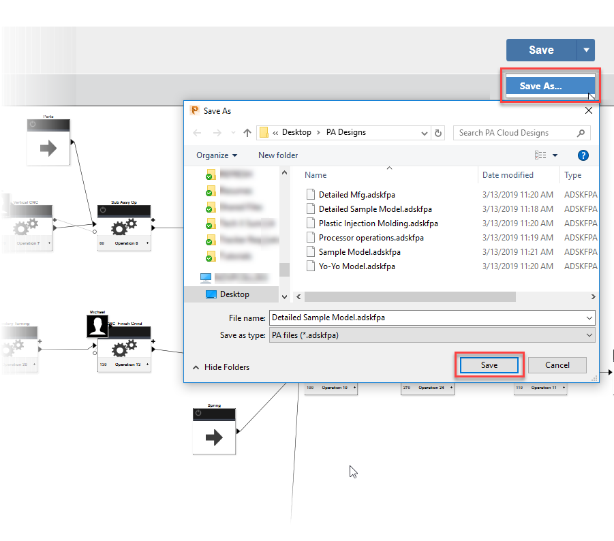The width and height of the screenshot is (614, 541).
Task: Open the dropdown arrow beside top Save button
Action: click(x=586, y=50)
